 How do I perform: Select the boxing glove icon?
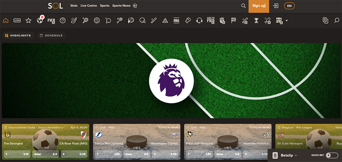[x=188, y=21]
